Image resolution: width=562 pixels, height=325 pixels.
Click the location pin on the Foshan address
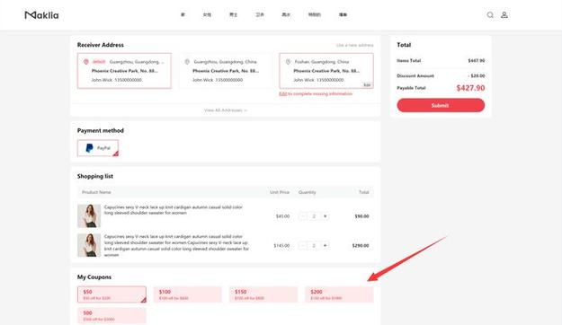(288, 62)
